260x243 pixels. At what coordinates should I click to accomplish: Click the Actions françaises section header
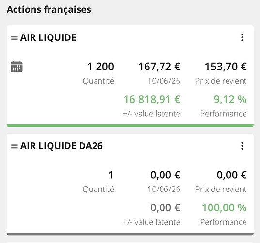click(x=49, y=9)
